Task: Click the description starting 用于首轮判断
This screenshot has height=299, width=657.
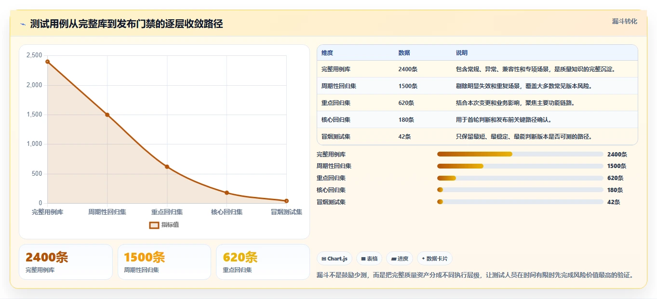Action: click(x=504, y=120)
